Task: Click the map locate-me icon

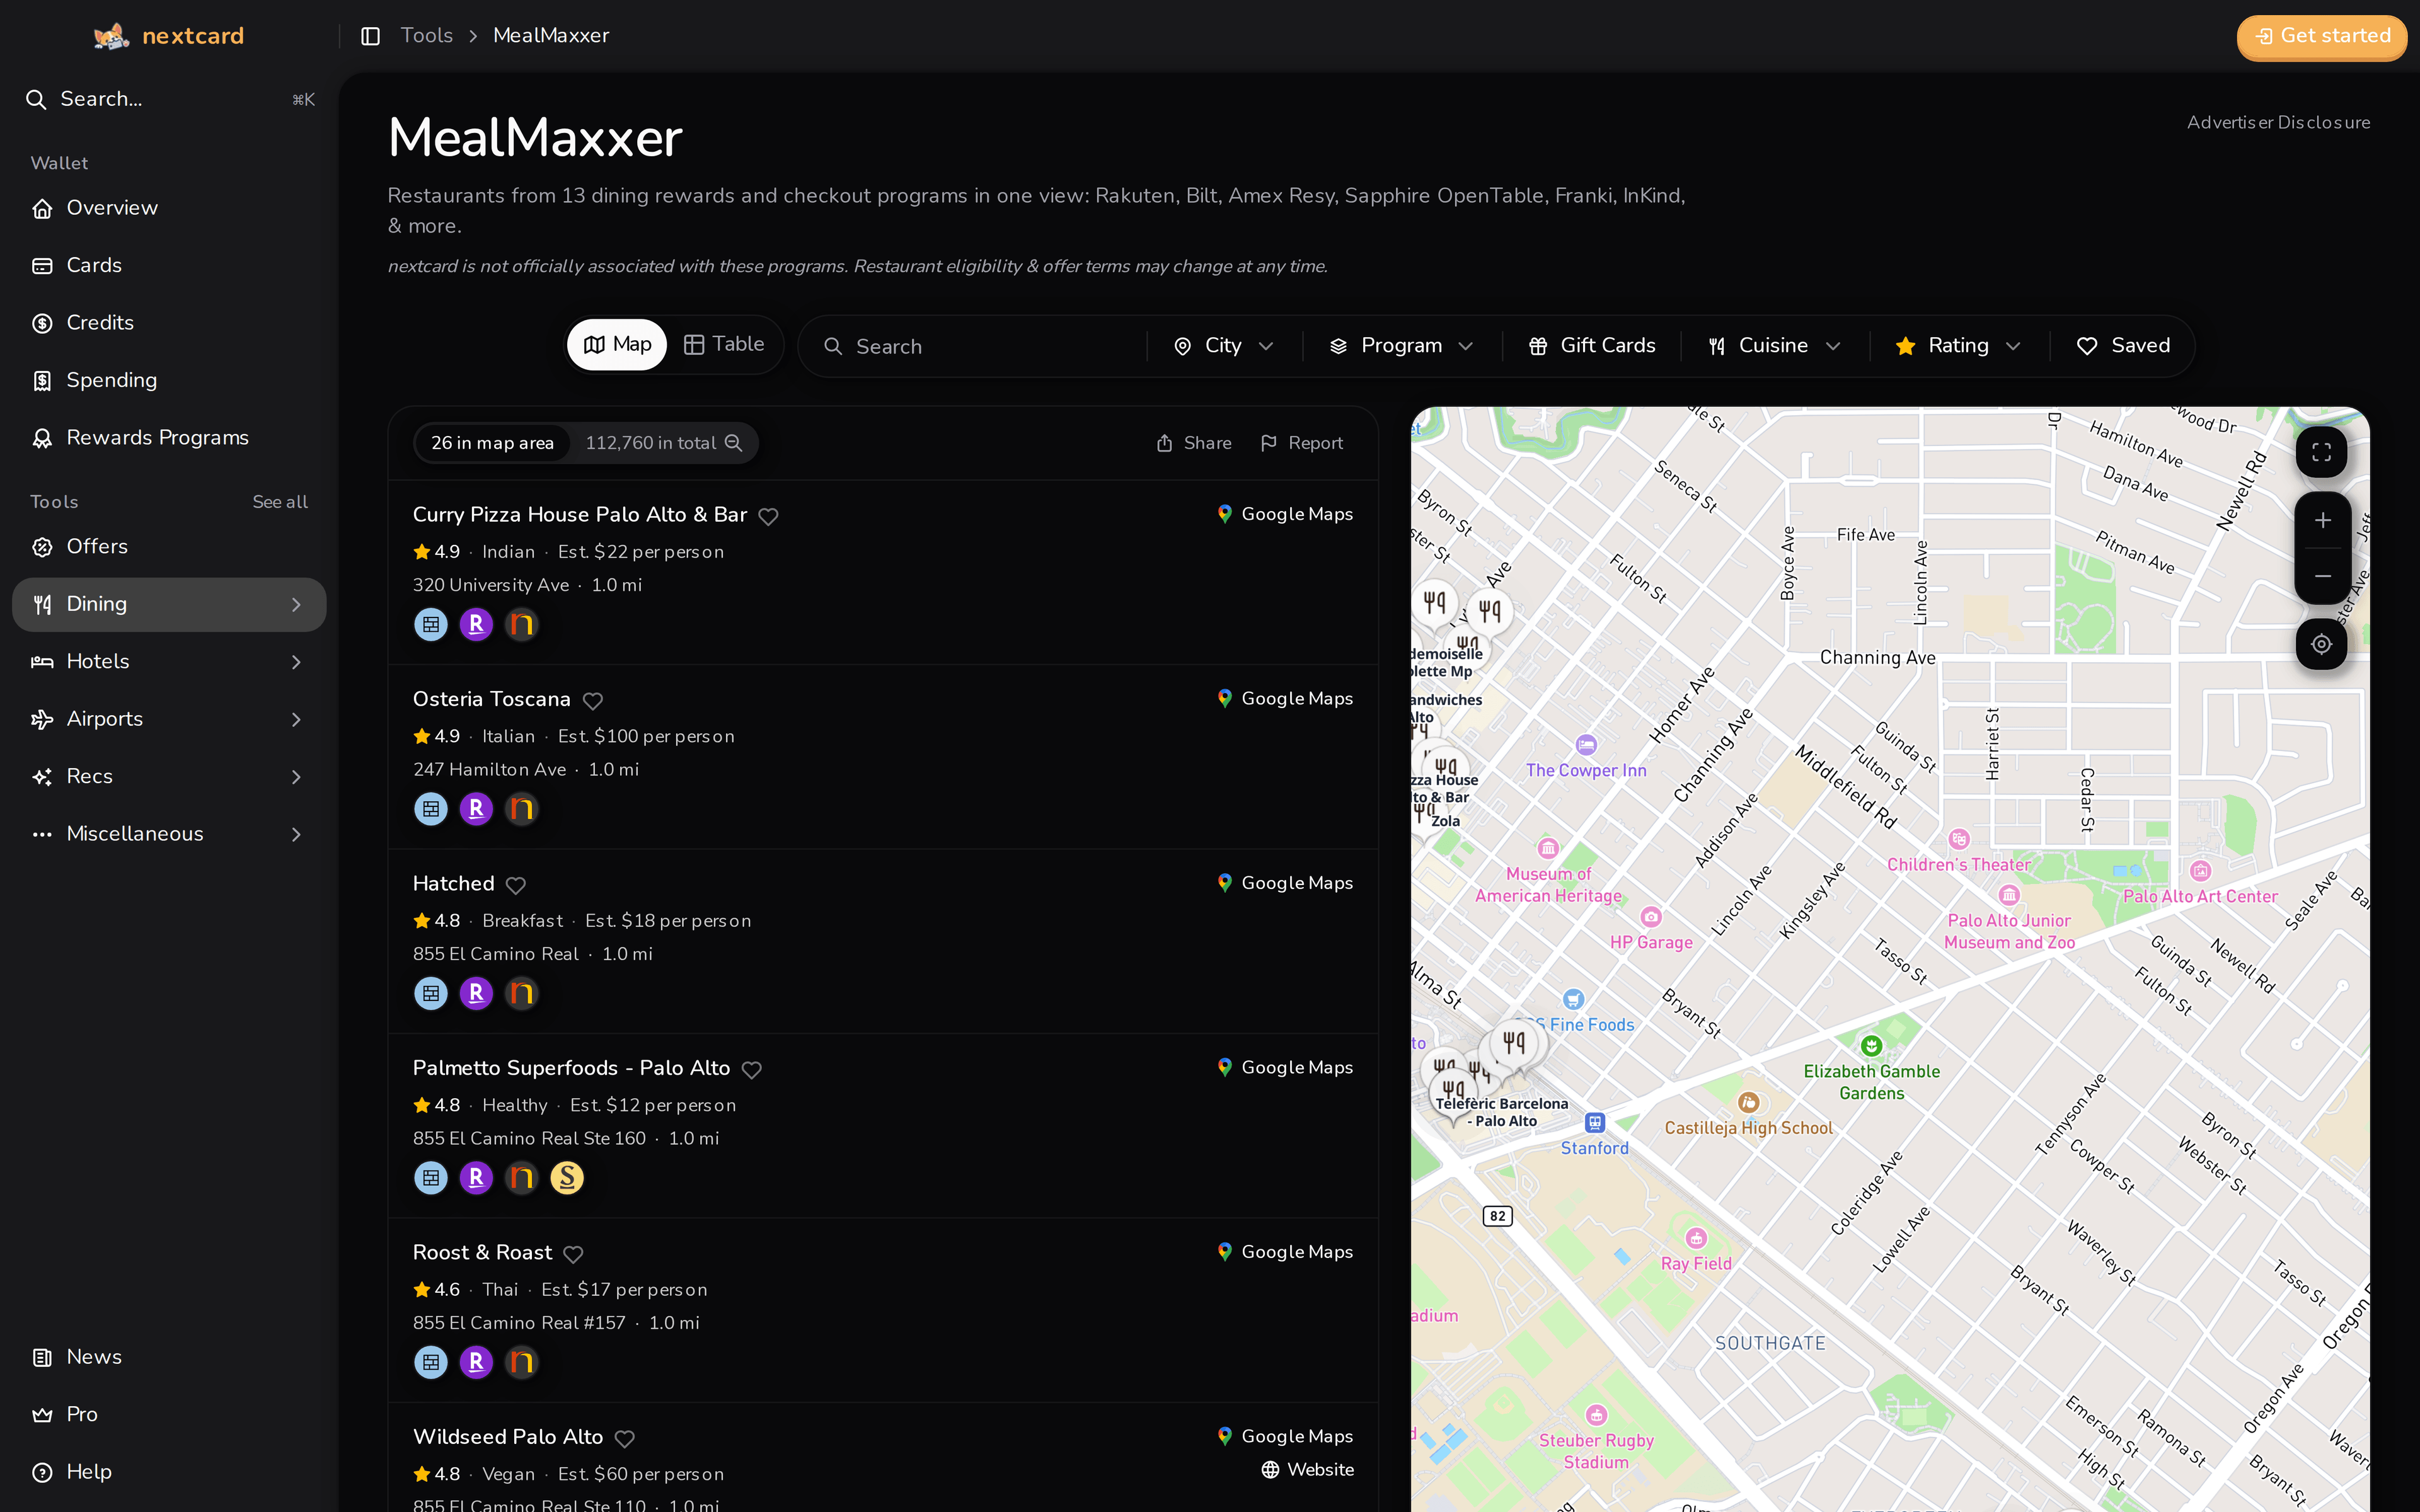Action: (2321, 645)
